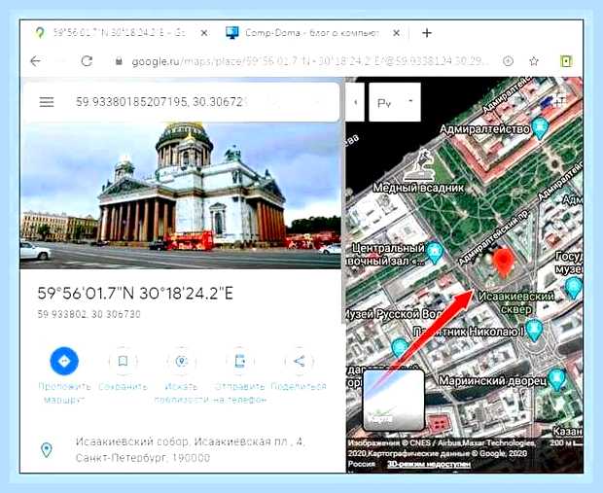Click the Сохранить bookmark icon

[x=124, y=361]
